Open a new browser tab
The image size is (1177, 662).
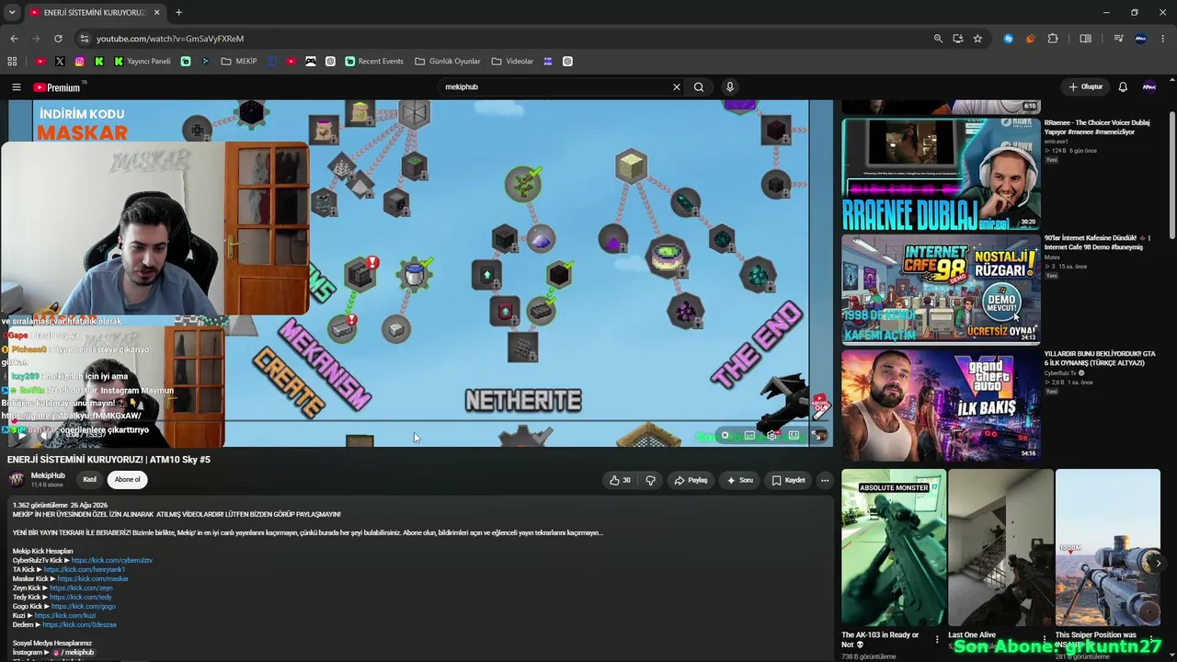178,13
